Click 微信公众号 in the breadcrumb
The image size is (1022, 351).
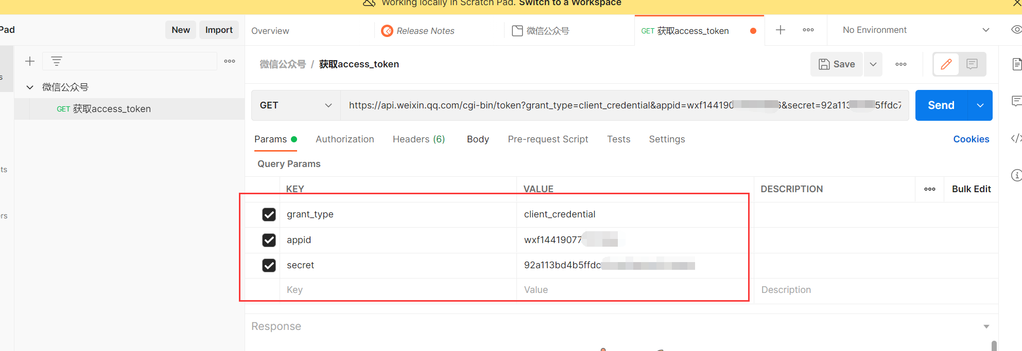pyautogui.click(x=283, y=64)
